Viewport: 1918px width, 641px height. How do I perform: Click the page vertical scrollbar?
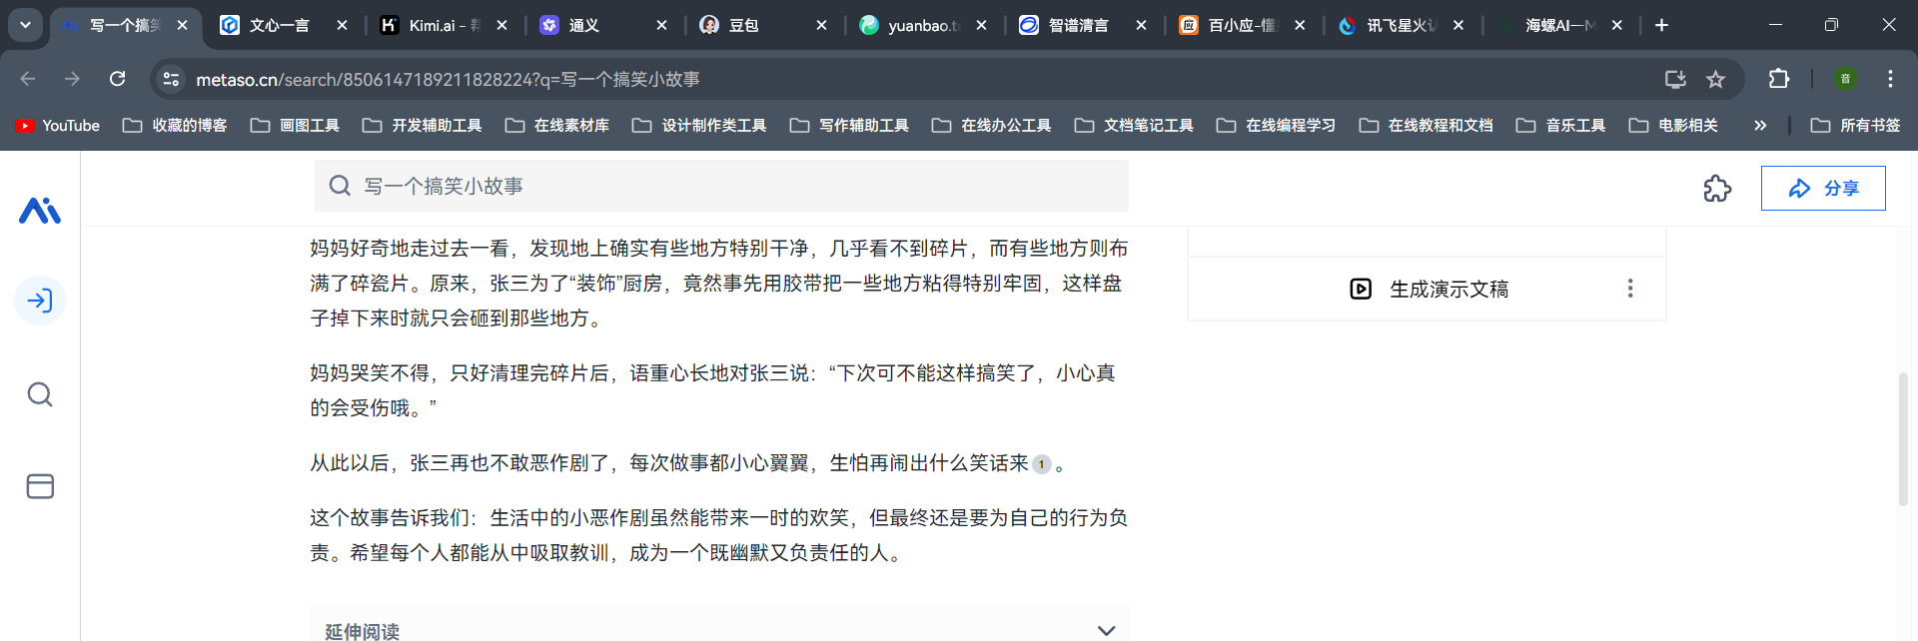[1903, 439]
